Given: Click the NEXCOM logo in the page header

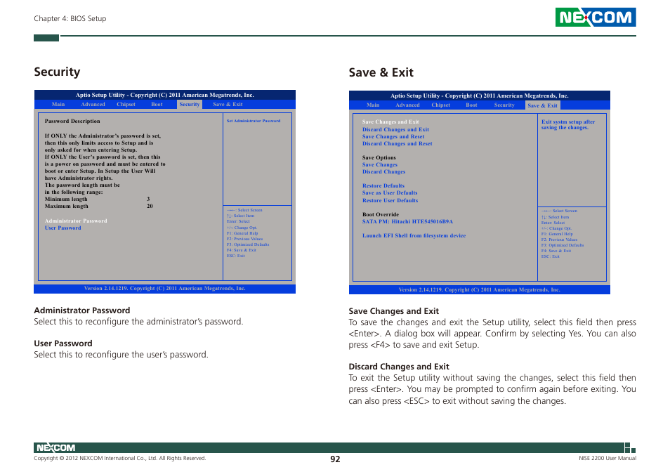Looking at the screenshot, I should tap(596, 17).
